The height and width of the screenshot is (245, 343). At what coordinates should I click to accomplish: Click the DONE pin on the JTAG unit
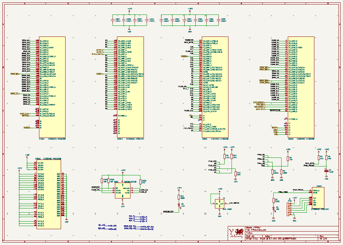coord(315,193)
